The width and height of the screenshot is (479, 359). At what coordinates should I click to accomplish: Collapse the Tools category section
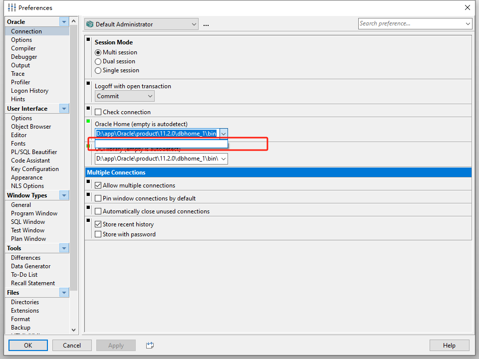(x=64, y=248)
